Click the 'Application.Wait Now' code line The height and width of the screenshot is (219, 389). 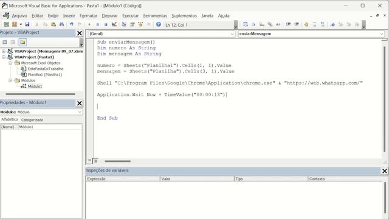click(161, 95)
